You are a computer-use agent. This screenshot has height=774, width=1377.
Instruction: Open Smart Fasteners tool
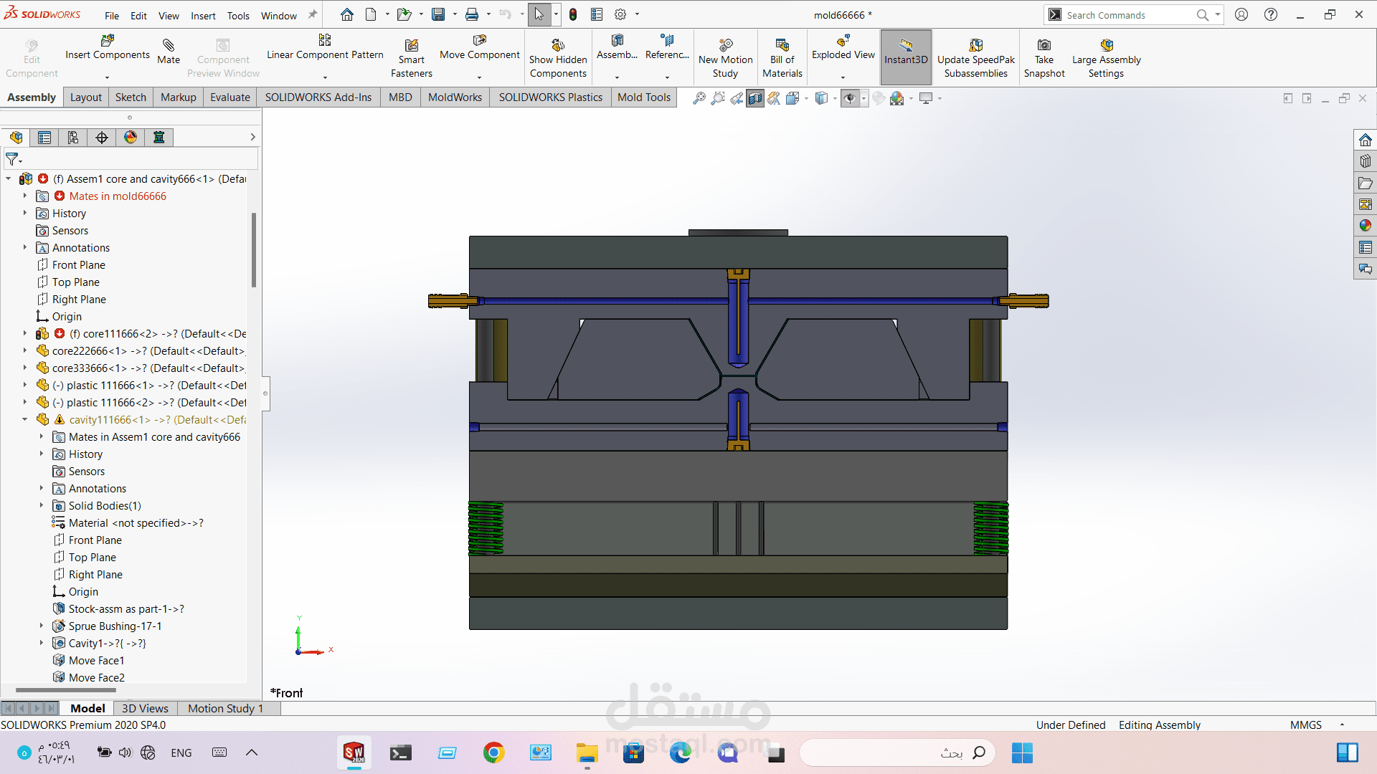pyautogui.click(x=411, y=46)
